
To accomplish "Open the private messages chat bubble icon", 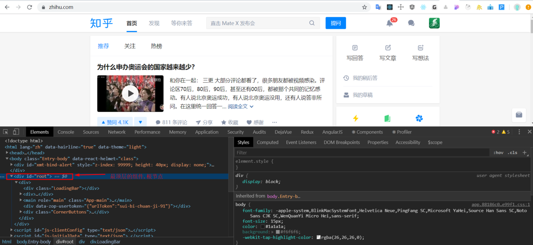I will (x=411, y=23).
